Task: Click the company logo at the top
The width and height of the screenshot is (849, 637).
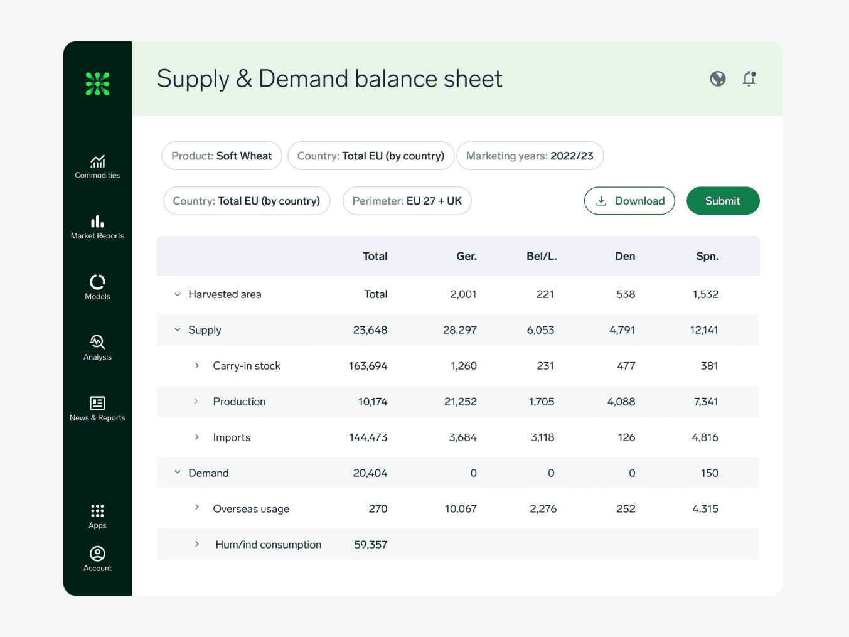Action: pos(97,83)
